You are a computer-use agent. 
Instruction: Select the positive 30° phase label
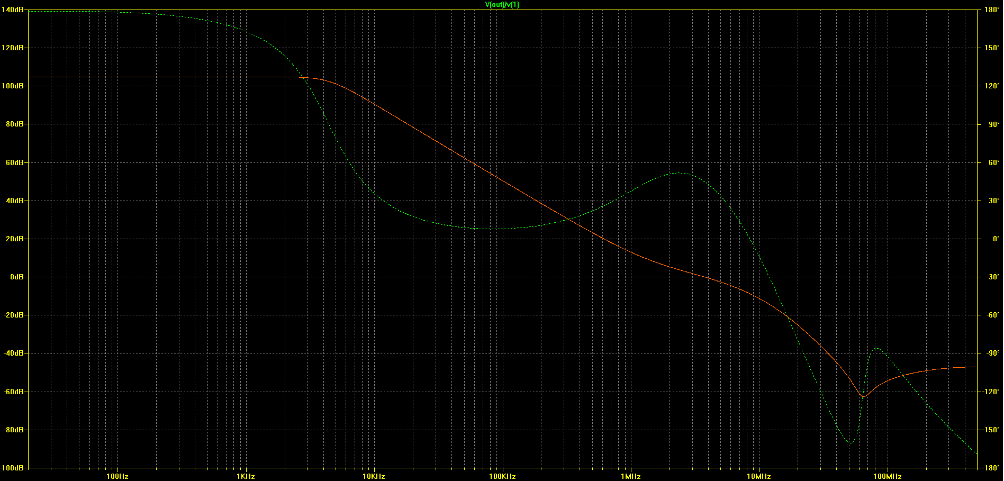tap(993, 201)
